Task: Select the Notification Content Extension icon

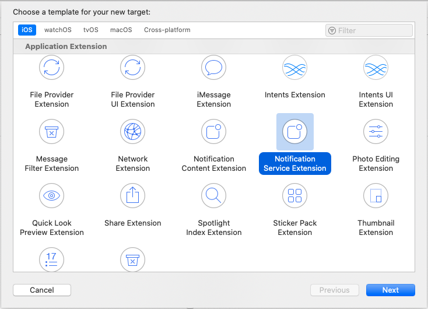Action: 214,132
